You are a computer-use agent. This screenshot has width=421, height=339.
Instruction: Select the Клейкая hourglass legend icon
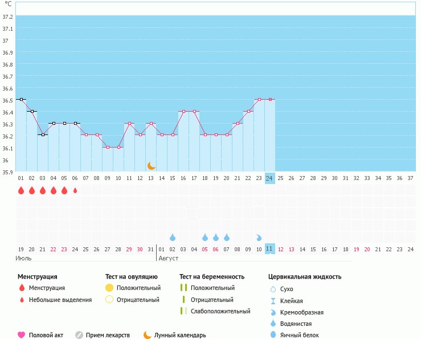pyautogui.click(x=273, y=301)
